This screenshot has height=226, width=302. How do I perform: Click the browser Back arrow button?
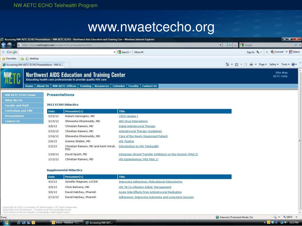[4, 45]
